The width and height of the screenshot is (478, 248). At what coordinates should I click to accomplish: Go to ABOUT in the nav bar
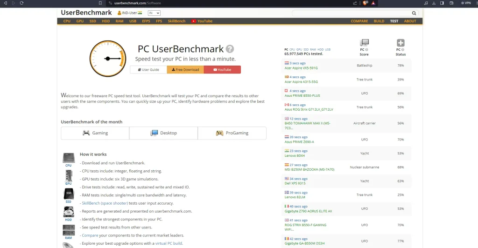(x=410, y=21)
